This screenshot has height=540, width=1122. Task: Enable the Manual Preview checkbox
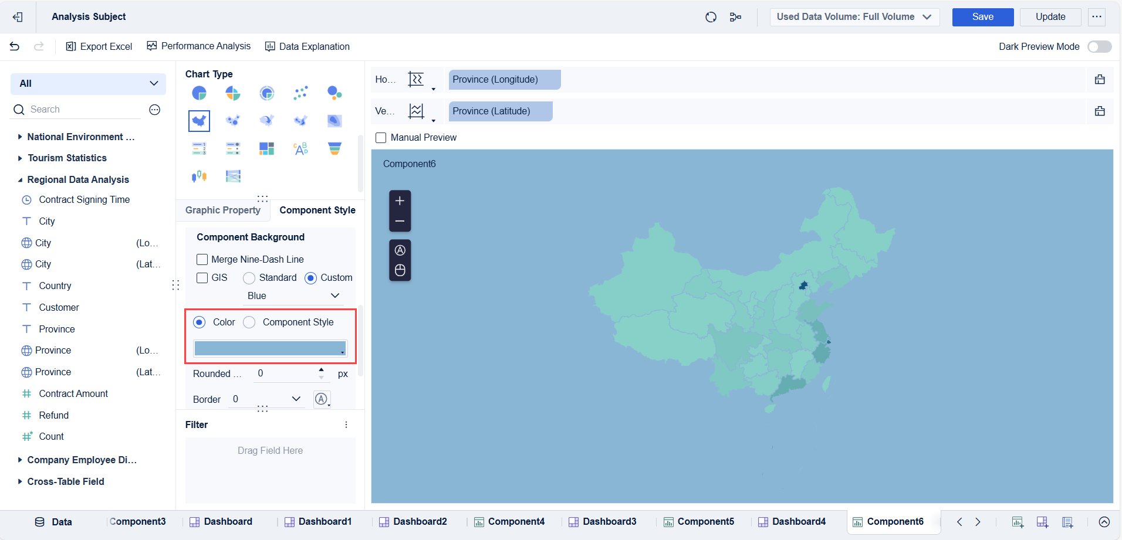(x=381, y=137)
